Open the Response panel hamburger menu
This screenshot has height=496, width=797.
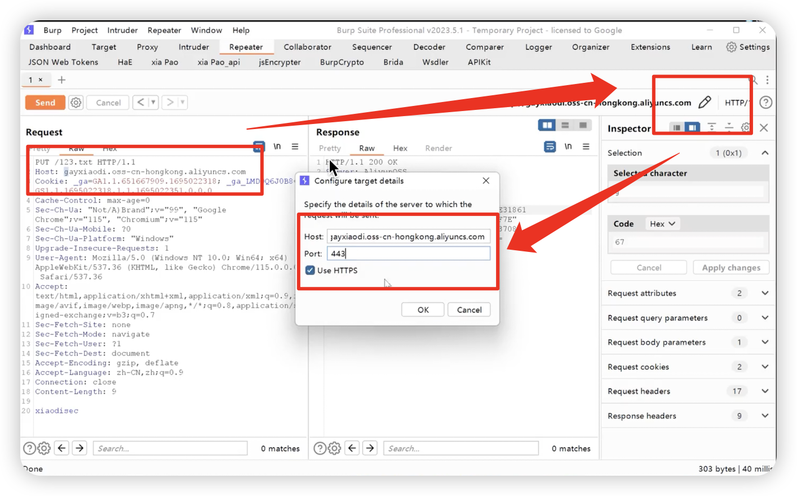coord(586,147)
